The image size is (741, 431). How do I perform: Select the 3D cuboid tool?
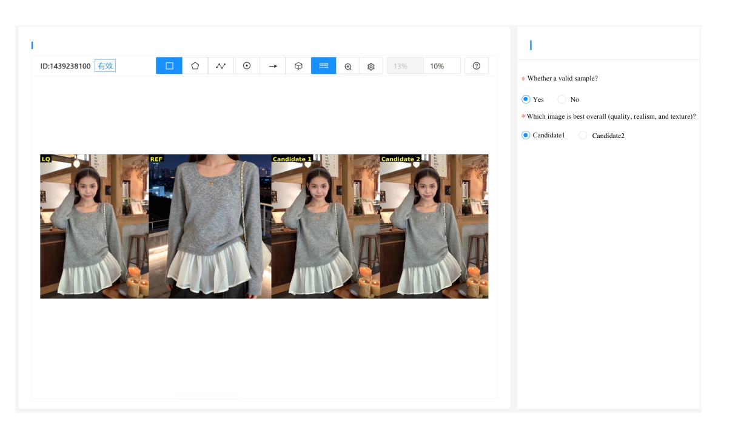[x=298, y=66]
